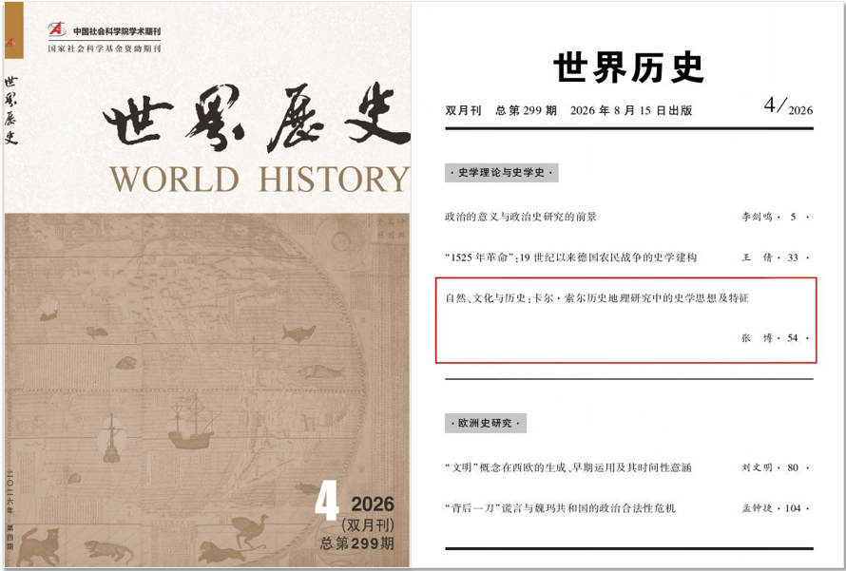Click the WORLD HISTORY cover title
This screenshot has width=846, height=571.
260,179
